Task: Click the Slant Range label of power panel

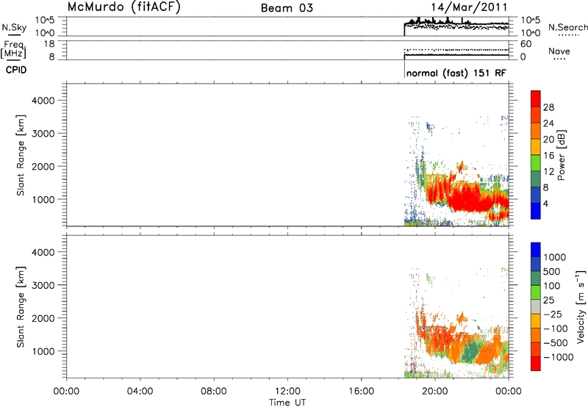Action: pyautogui.click(x=21, y=156)
